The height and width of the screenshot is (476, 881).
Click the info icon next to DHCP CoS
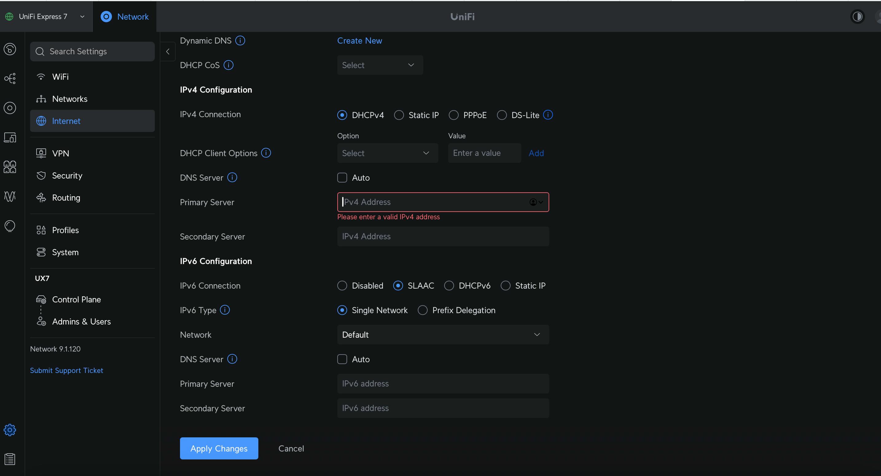pos(229,65)
